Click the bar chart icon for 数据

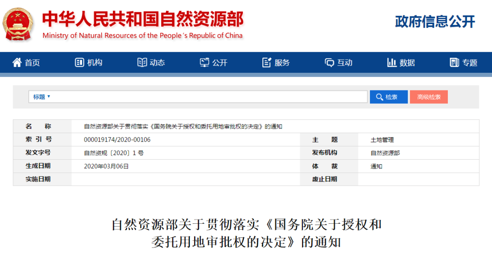click(392, 62)
